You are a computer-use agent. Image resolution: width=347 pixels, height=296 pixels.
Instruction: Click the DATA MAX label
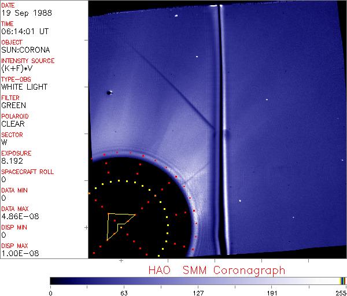click(15, 209)
